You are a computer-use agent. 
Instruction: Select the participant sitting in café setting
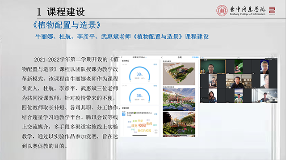[264, 96]
